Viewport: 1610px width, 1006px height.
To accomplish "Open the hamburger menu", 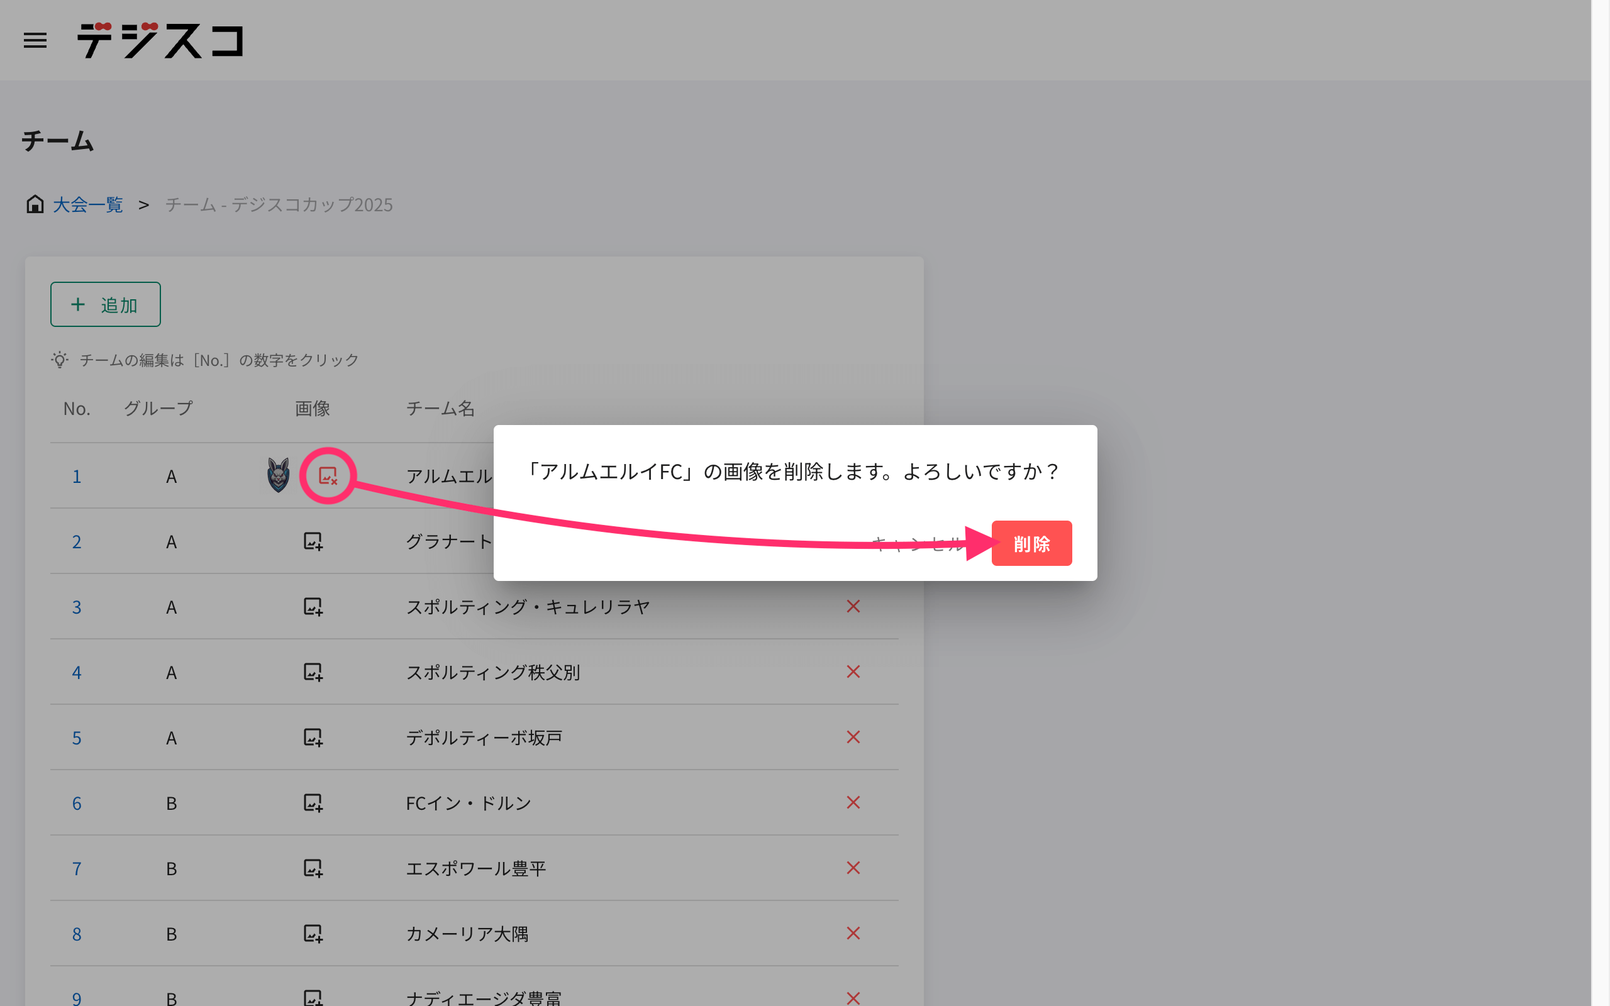I will pos(35,41).
